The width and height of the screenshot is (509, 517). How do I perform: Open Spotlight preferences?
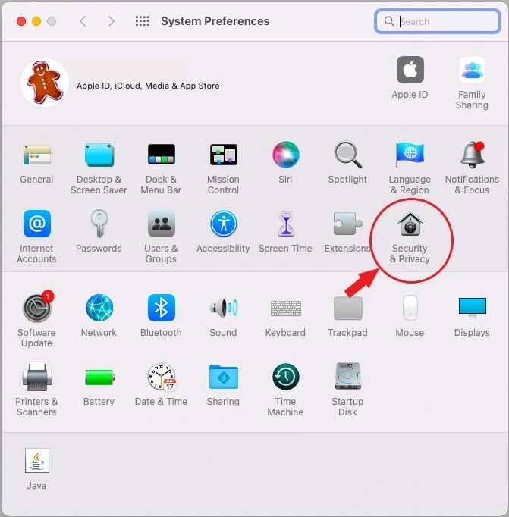(x=347, y=155)
